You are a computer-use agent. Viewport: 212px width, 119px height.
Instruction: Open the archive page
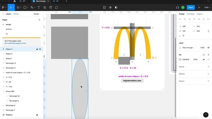tap(9, 29)
